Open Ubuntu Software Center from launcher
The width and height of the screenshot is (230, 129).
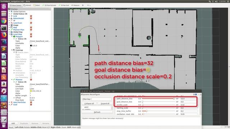click(4, 77)
